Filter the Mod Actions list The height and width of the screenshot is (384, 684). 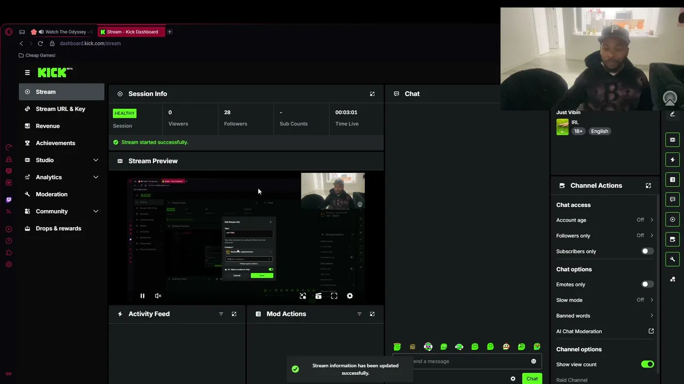[360, 314]
